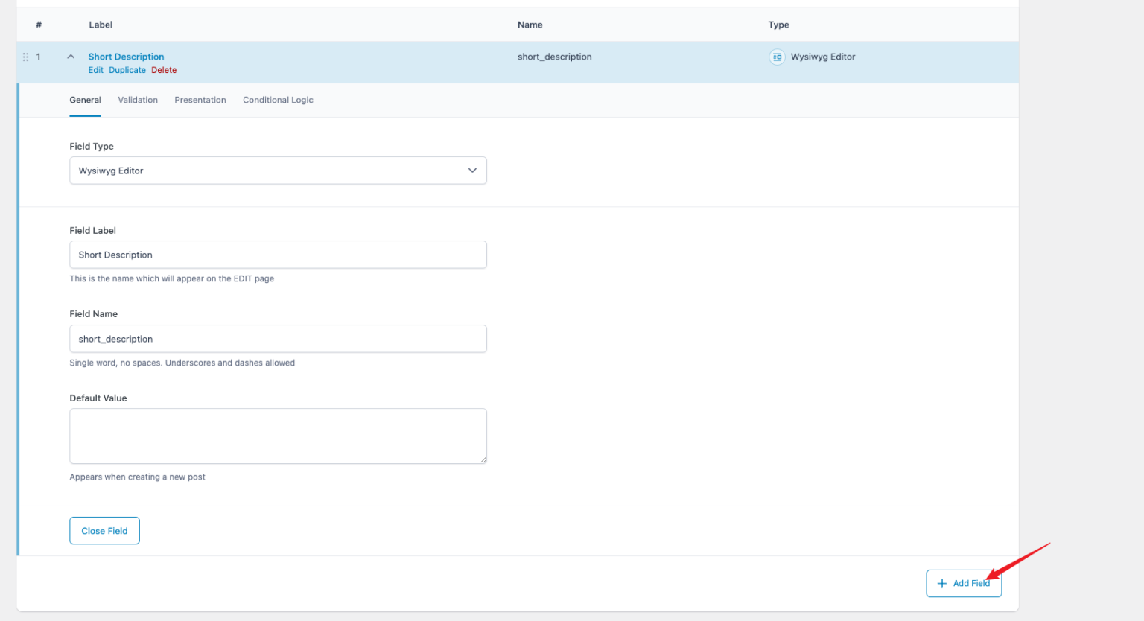The height and width of the screenshot is (621, 1144).
Task: Delete the Short Description field
Action: pos(164,70)
